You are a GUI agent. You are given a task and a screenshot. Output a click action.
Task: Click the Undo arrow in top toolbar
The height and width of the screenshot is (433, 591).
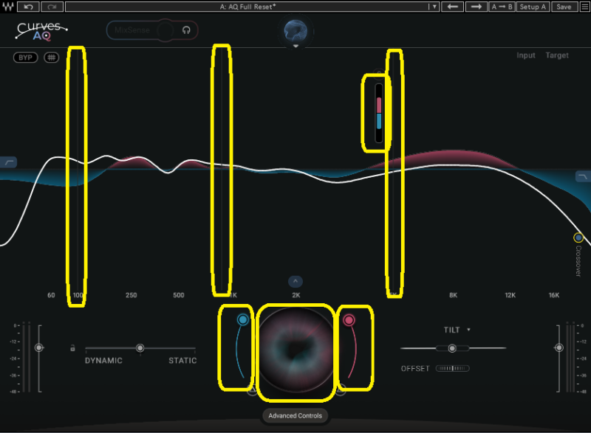29,7
